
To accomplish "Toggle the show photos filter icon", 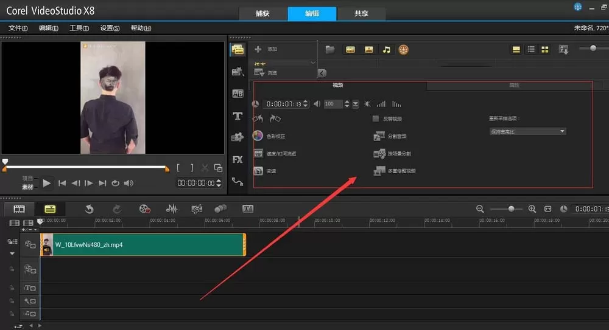I will click(x=368, y=50).
